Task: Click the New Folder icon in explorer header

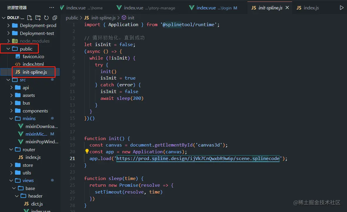Action: (38, 18)
